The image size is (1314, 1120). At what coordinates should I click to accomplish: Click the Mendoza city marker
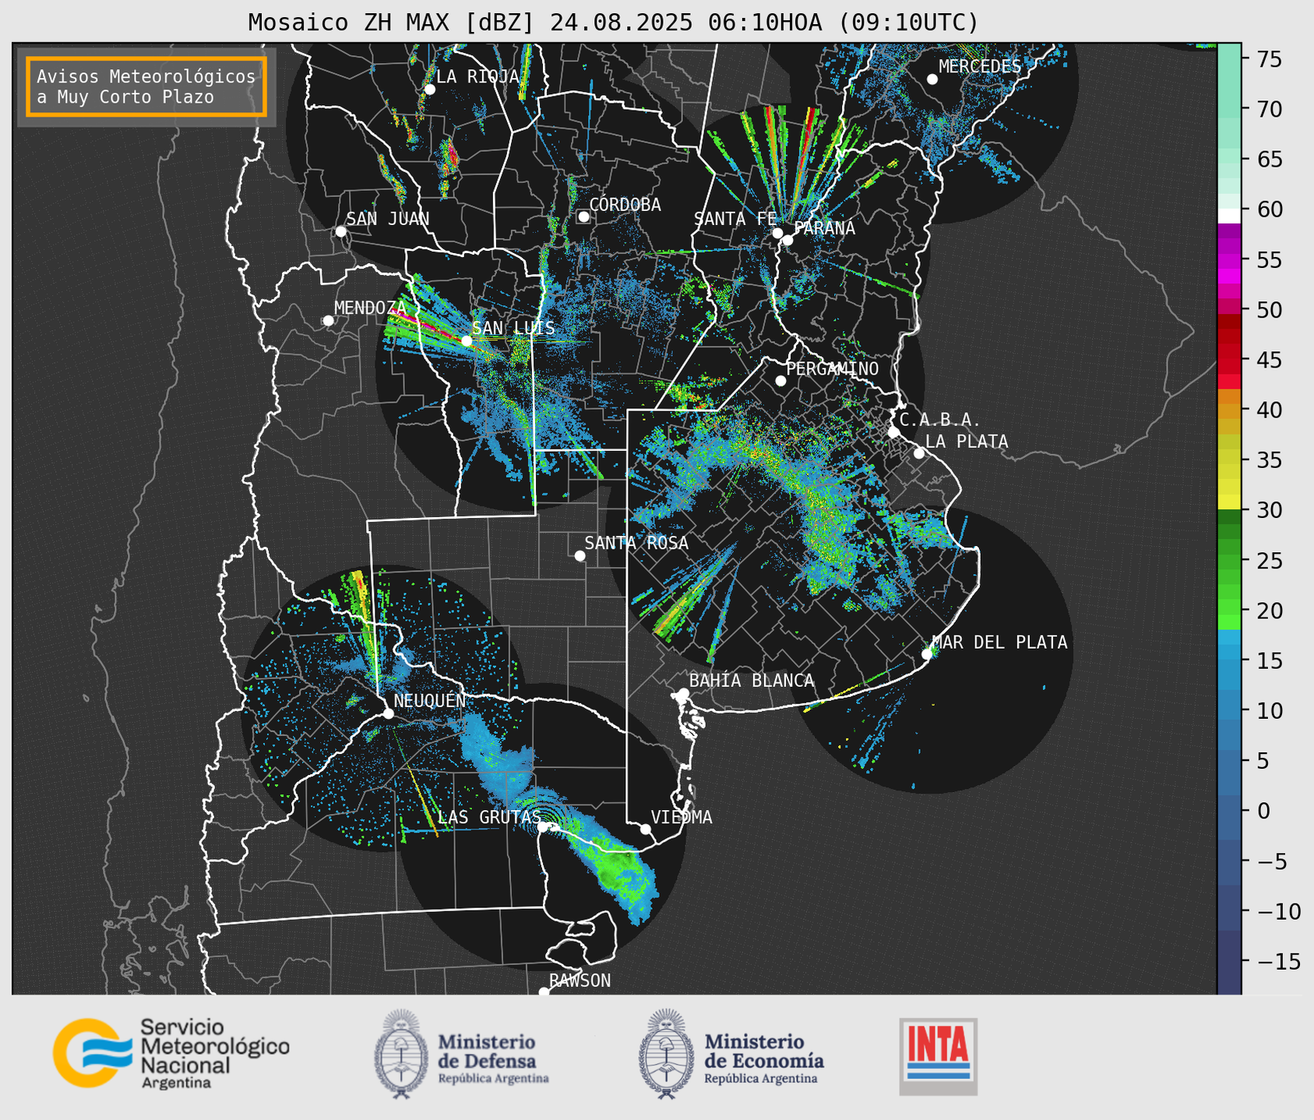pyautogui.click(x=328, y=321)
